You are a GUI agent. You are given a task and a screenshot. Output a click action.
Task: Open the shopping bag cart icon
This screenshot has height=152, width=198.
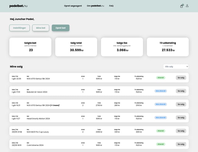click(x=182, y=6)
